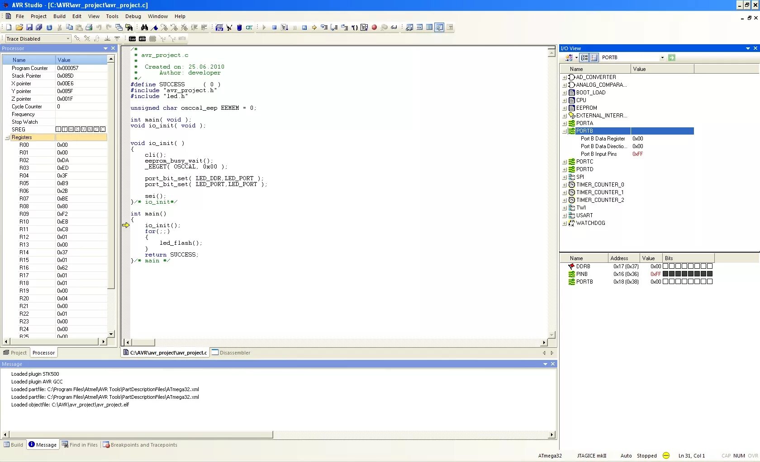Create a new file with the toolbar icon
The width and height of the screenshot is (760, 462).
coord(9,28)
